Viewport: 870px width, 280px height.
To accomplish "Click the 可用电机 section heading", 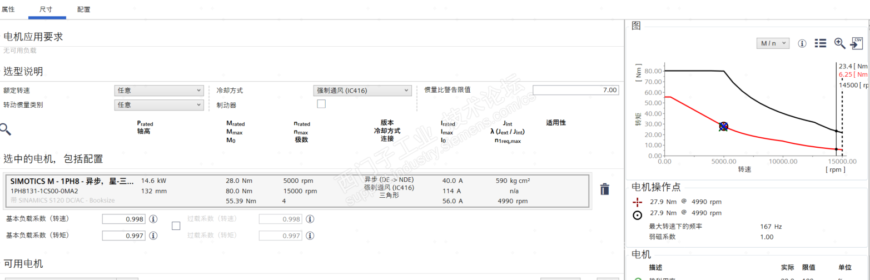I will (x=23, y=263).
